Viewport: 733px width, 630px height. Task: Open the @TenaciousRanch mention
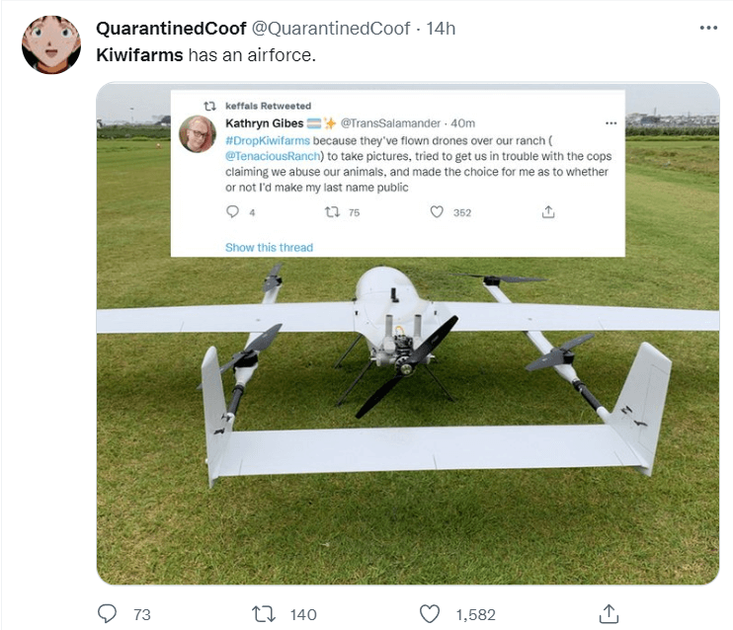click(x=273, y=156)
